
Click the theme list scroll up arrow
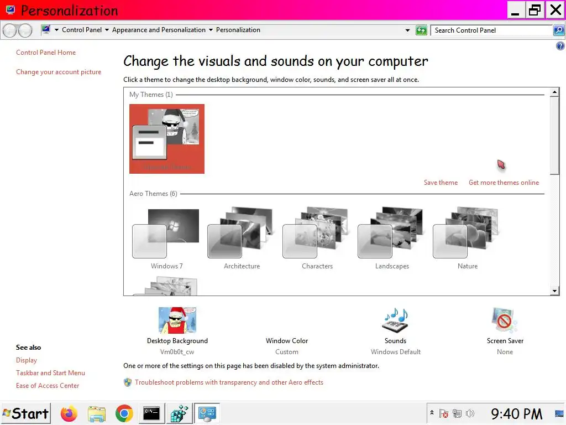point(554,92)
